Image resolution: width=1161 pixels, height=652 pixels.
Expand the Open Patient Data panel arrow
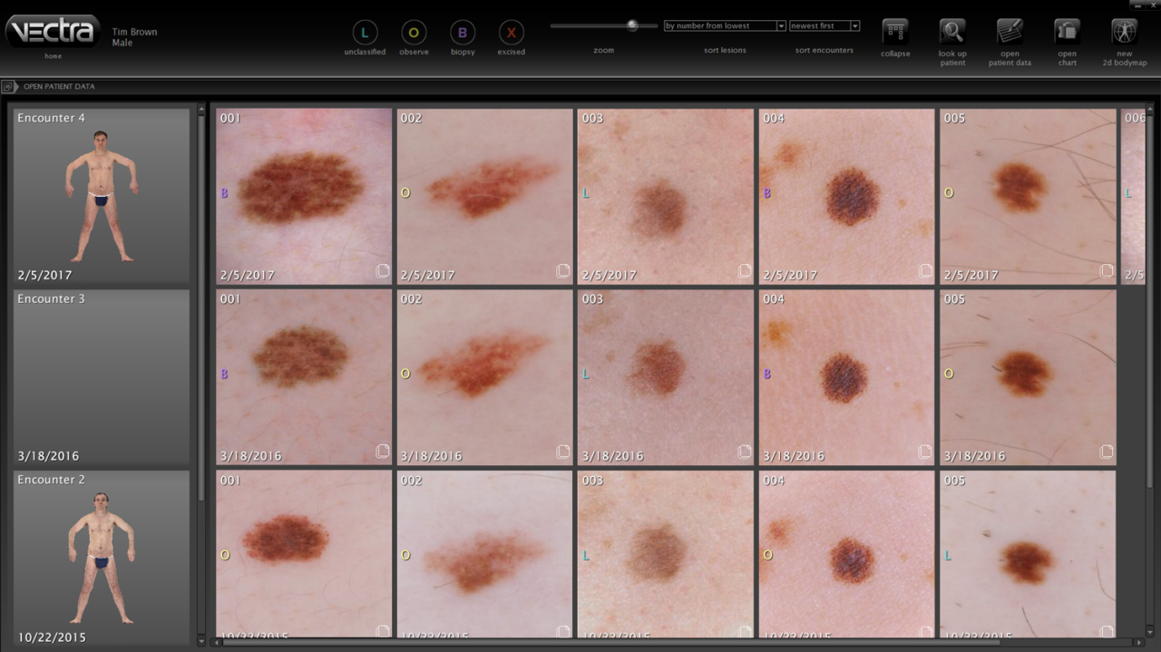pos(8,87)
